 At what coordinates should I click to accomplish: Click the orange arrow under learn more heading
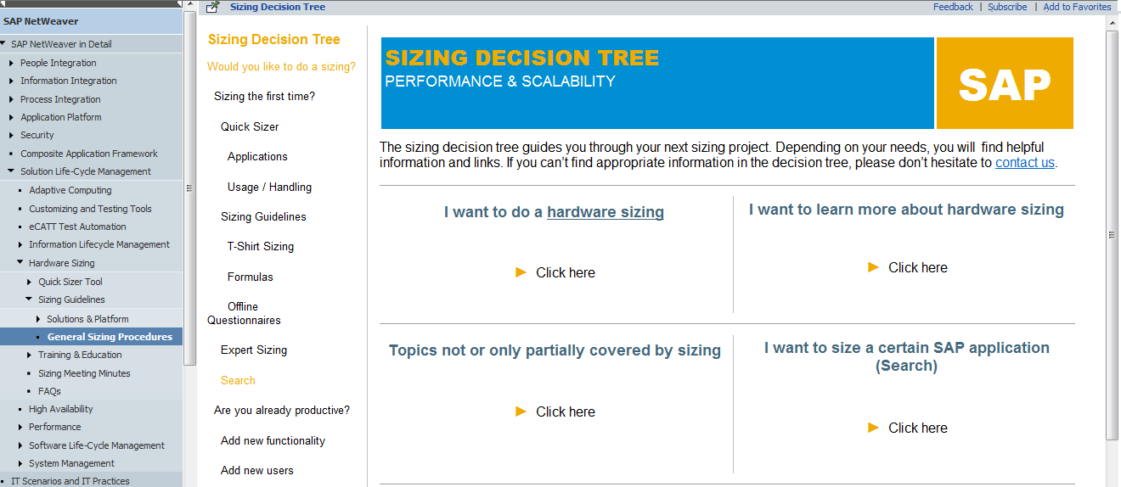click(x=873, y=267)
